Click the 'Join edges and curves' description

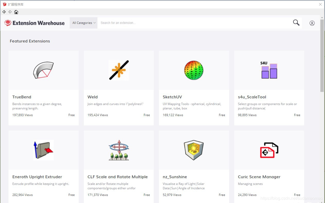(115, 104)
